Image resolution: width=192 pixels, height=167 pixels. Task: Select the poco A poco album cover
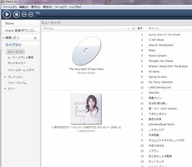click(x=86, y=109)
